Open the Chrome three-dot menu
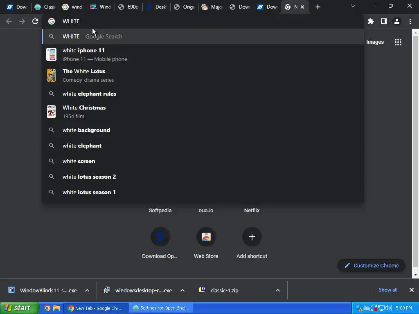Screen dimensions: 419x314 tap(410, 21)
